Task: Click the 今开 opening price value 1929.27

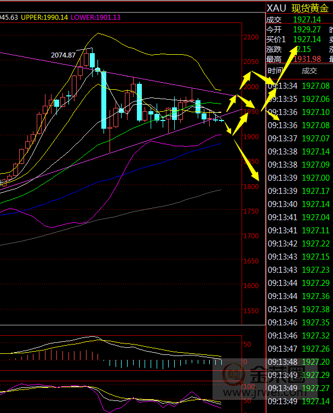Action: [x=307, y=29]
